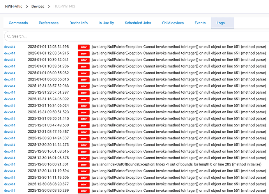This screenshot has height=194, width=269.
Task: Switch to the Preferences tab
Action: tap(49, 23)
